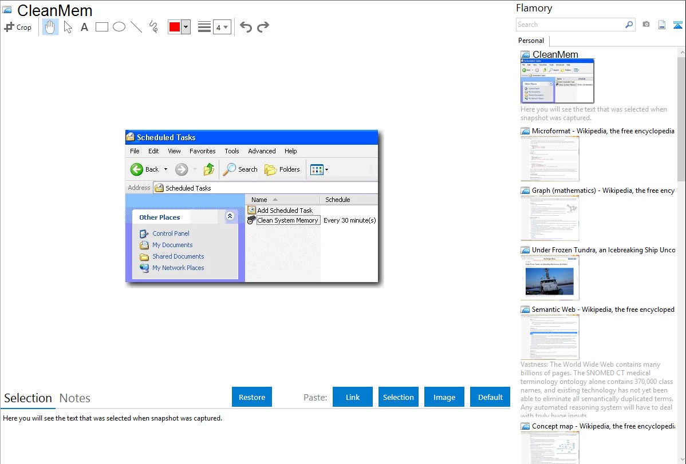Viewport: 686px width, 464px height.
Task: Open the Semantic Web snapshot thumbnail
Action: pos(550,337)
